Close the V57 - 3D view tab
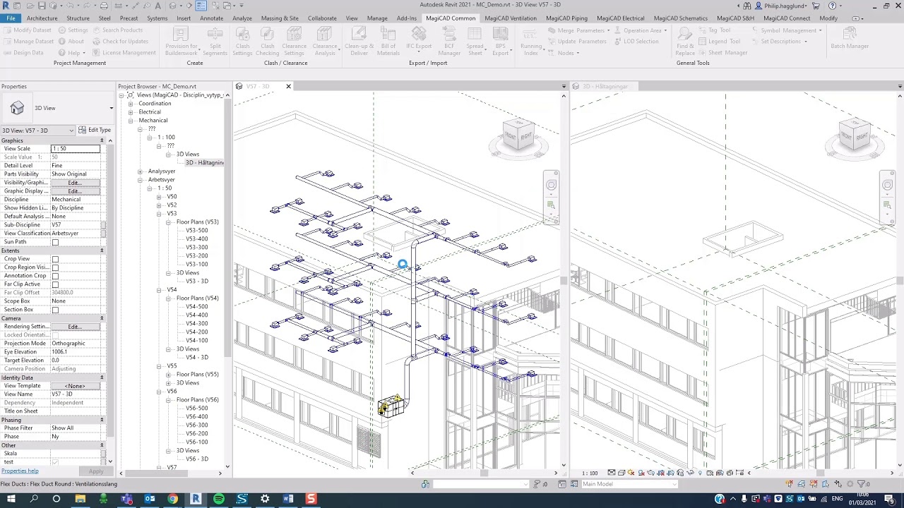The image size is (904, 508). [288, 86]
